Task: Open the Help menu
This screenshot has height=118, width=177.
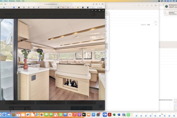Action: [x=23, y=1]
